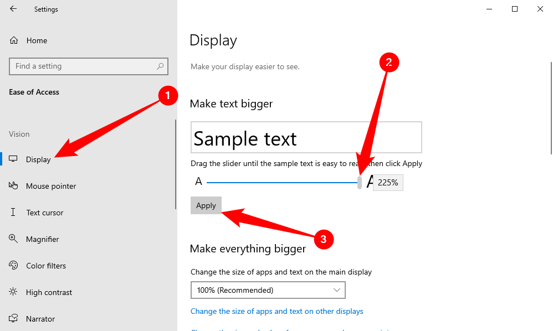Viewport: 553px width, 331px height.
Task: Click the sidebar vertical scrollbar
Action: click(x=175, y=164)
